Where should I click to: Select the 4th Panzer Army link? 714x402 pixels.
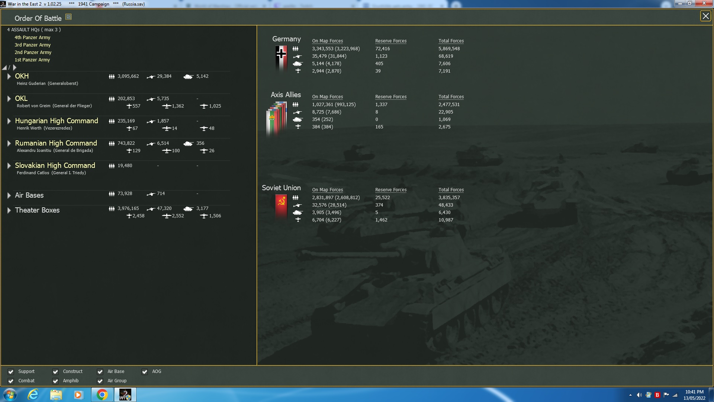(32, 38)
